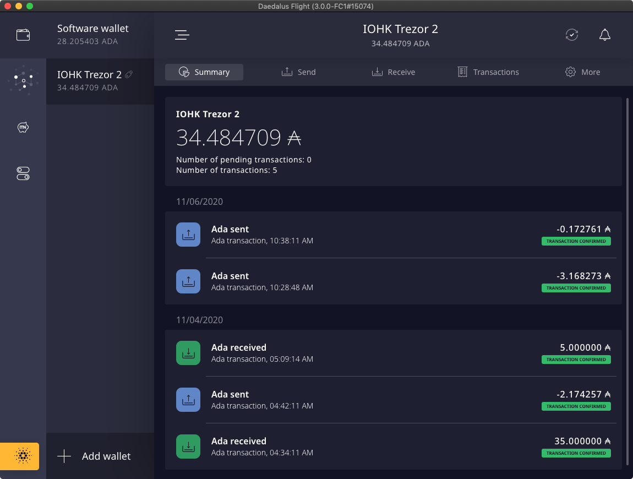Open the More tab
Viewport: 633px width, 479px height.
582,72
